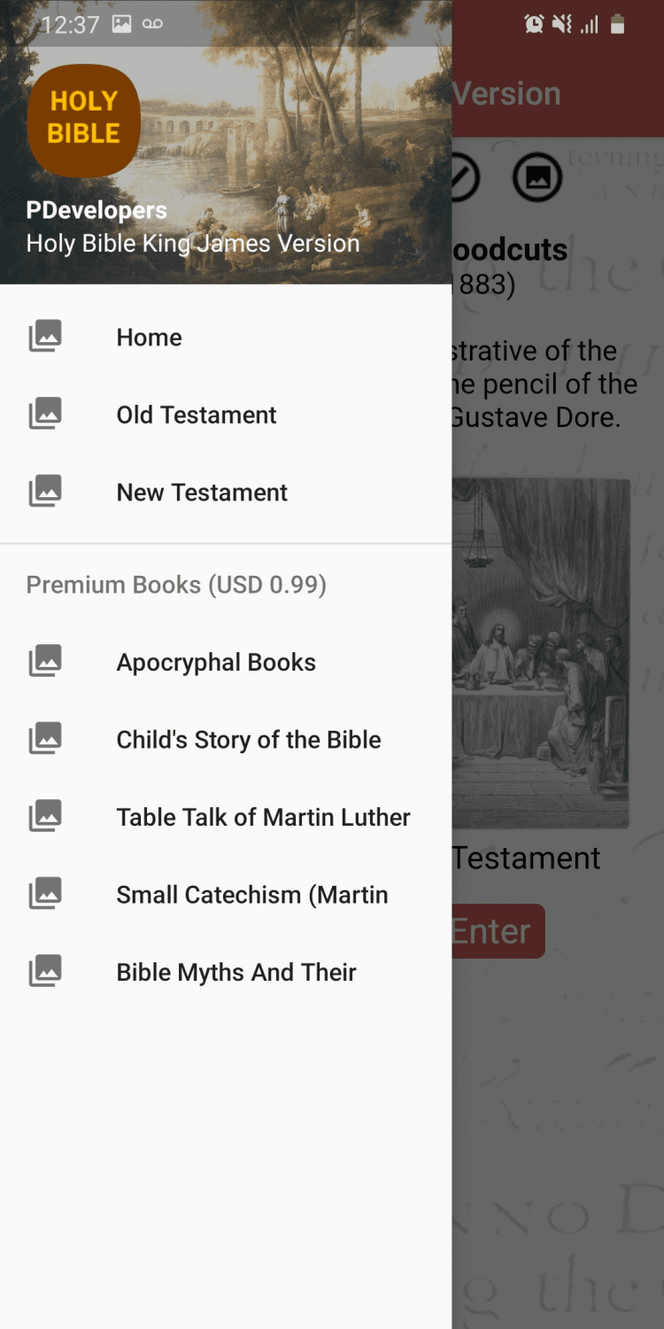Screen dimensions: 664x1329
Task: Open Apocryphal Books premium book
Action: click(216, 663)
